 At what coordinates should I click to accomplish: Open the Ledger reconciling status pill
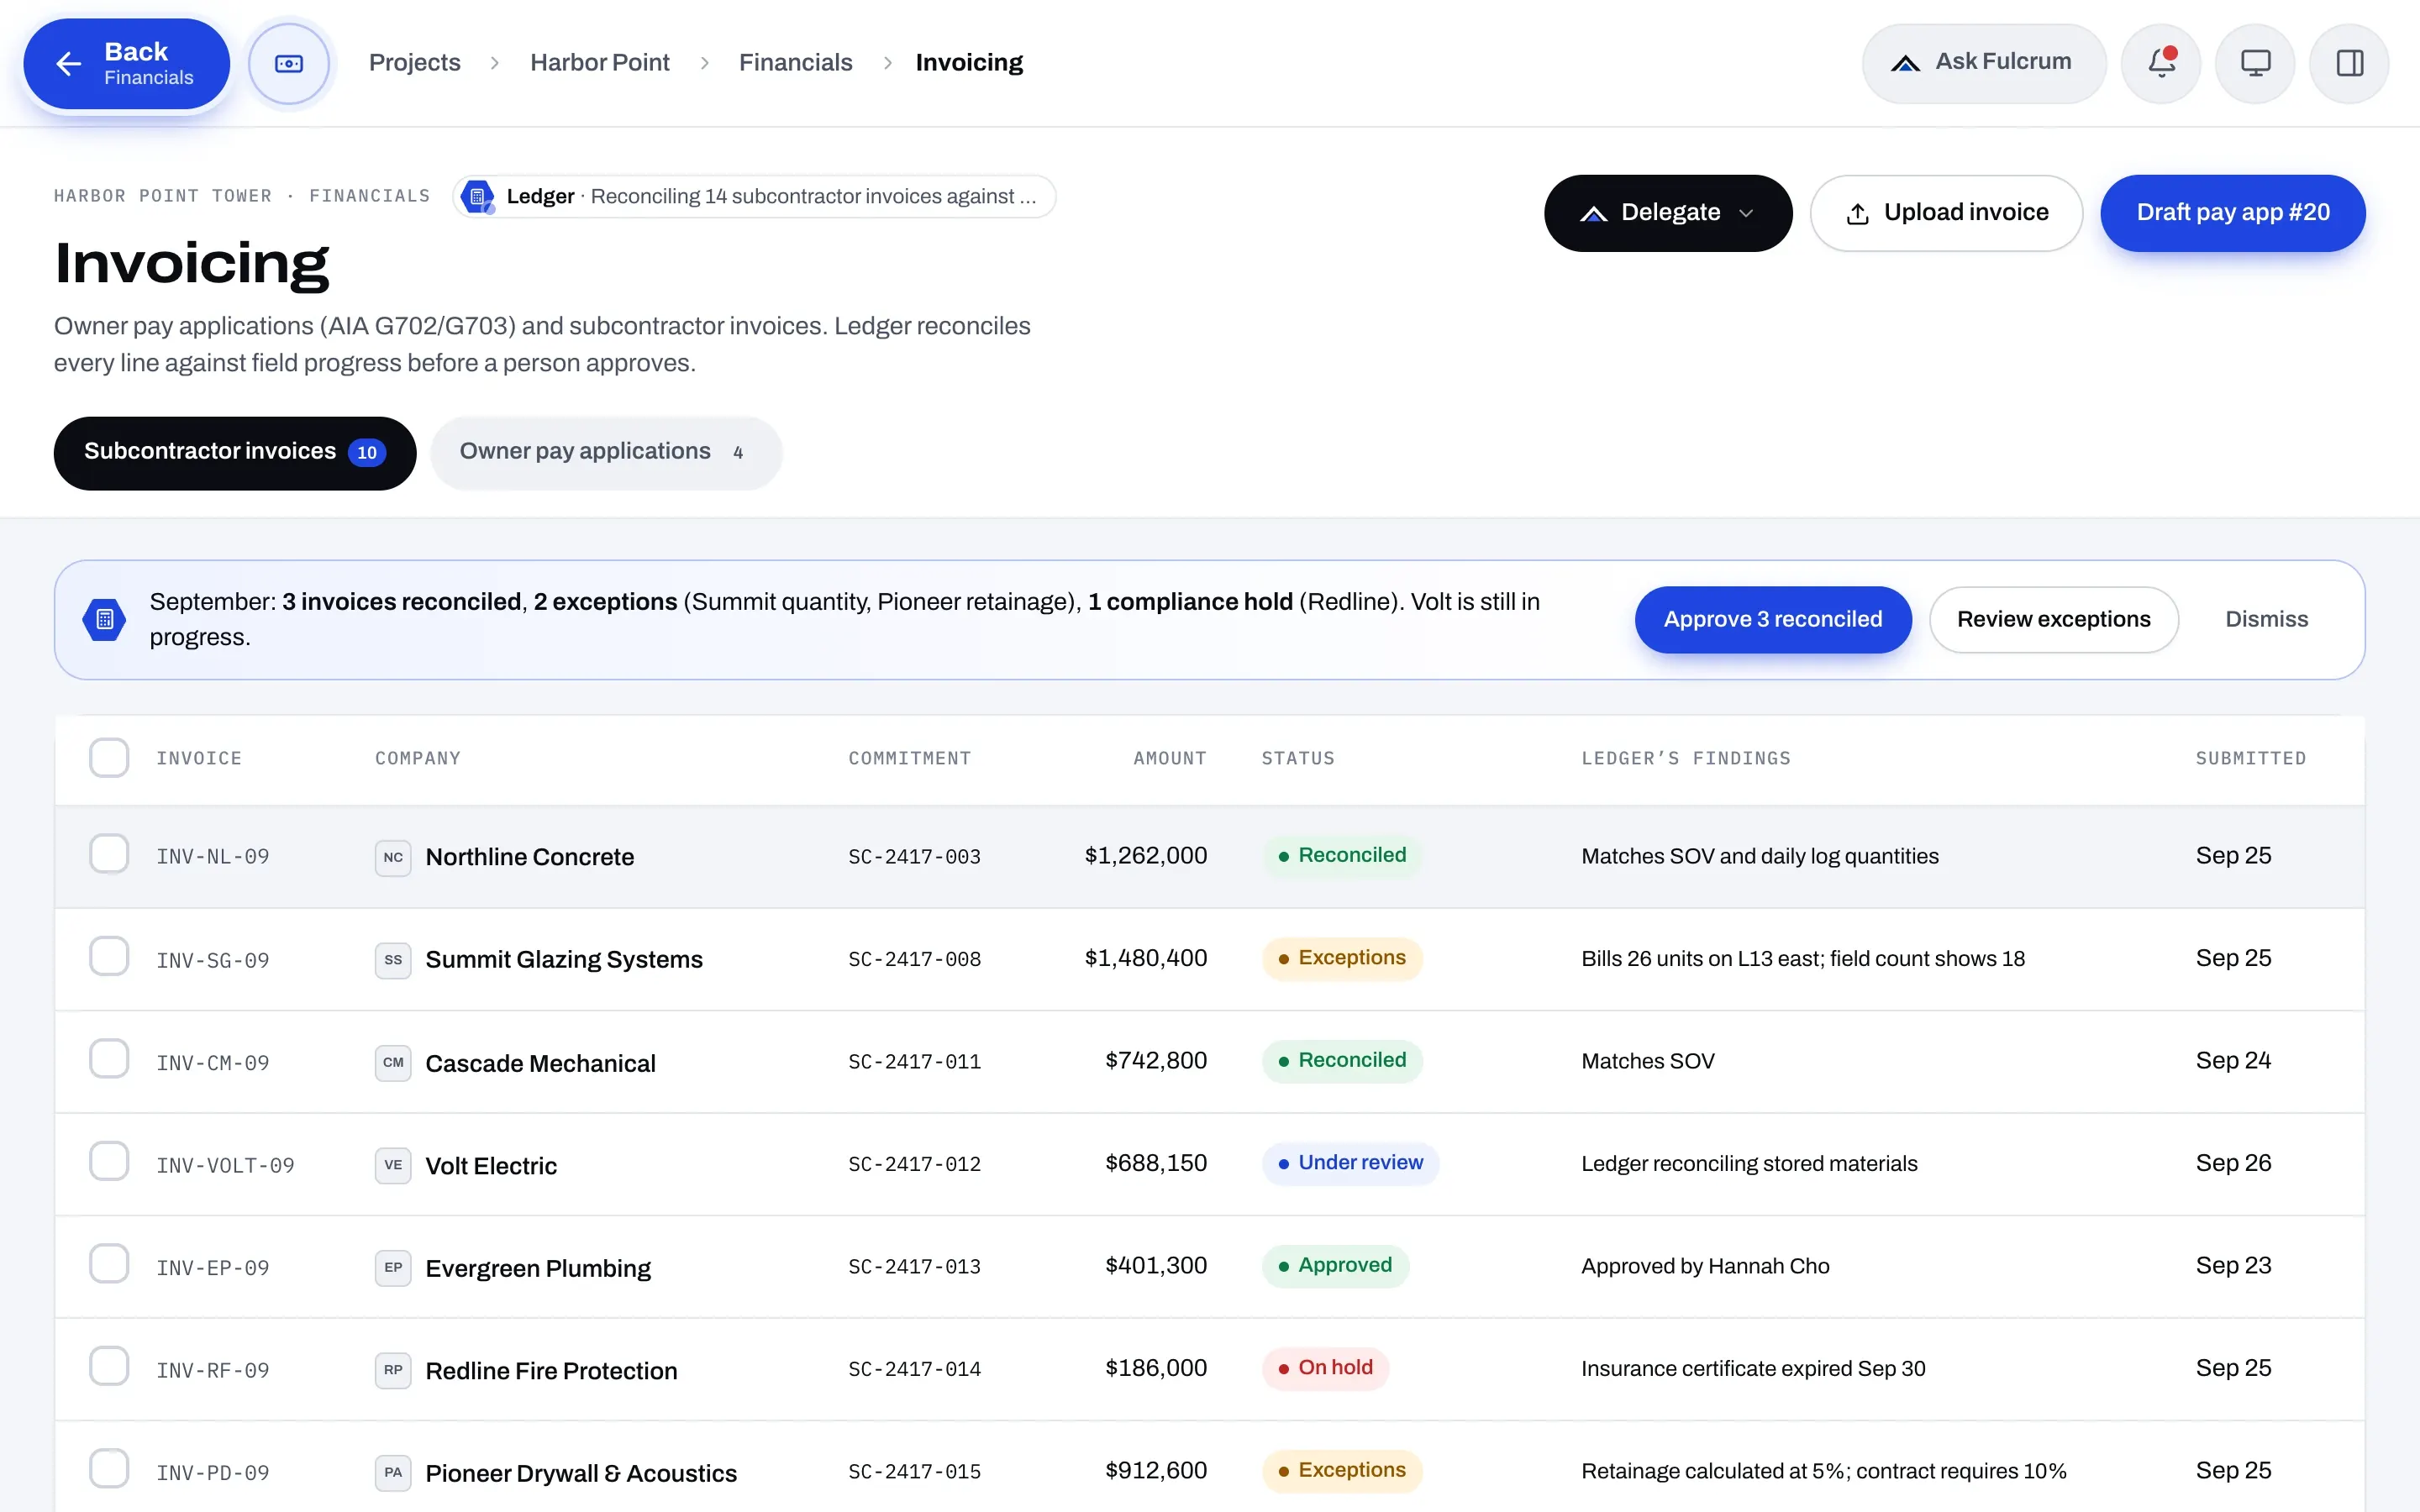pyautogui.click(x=754, y=196)
